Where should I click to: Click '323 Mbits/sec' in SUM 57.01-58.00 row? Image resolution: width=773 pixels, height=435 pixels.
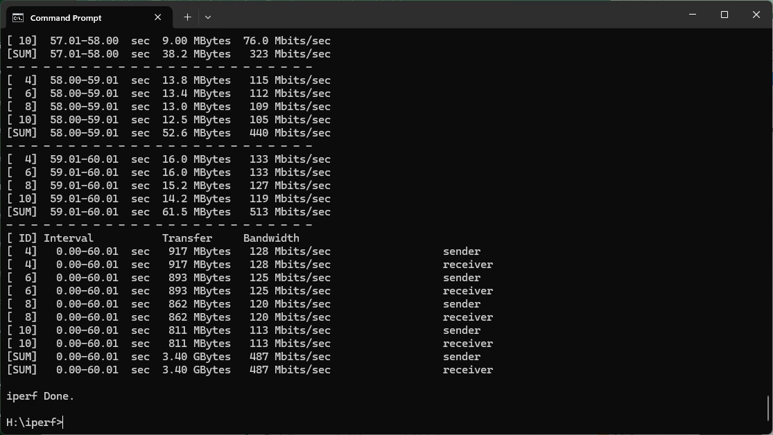coord(290,54)
